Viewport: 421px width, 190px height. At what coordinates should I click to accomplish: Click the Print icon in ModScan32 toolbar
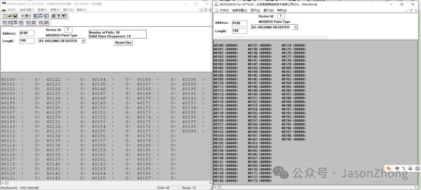[x=53, y=16]
